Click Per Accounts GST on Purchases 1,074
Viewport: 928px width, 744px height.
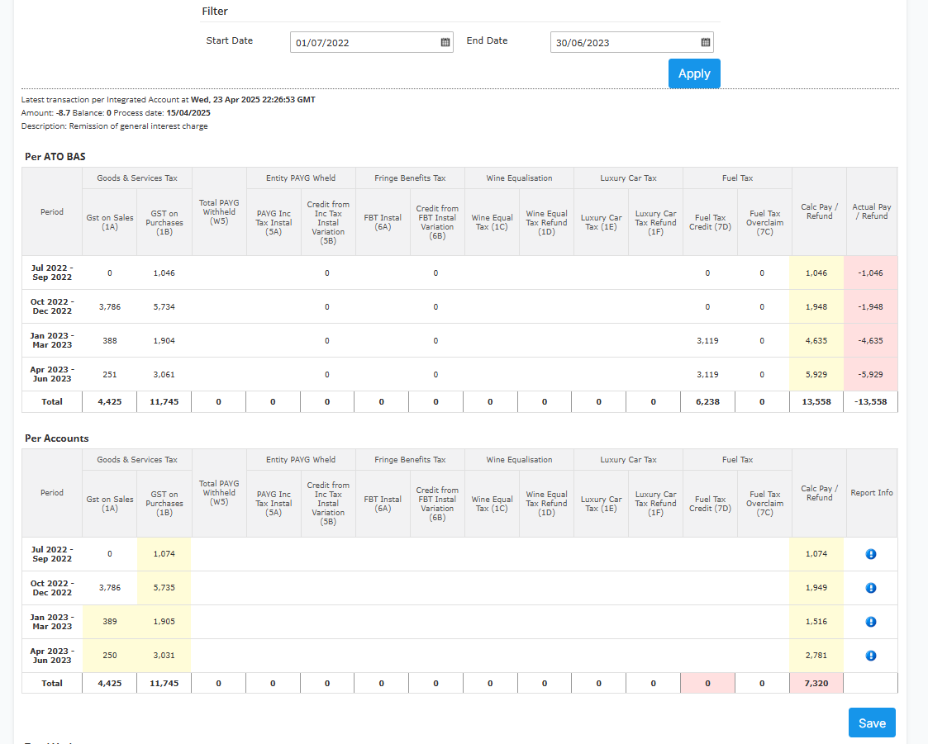pos(164,554)
